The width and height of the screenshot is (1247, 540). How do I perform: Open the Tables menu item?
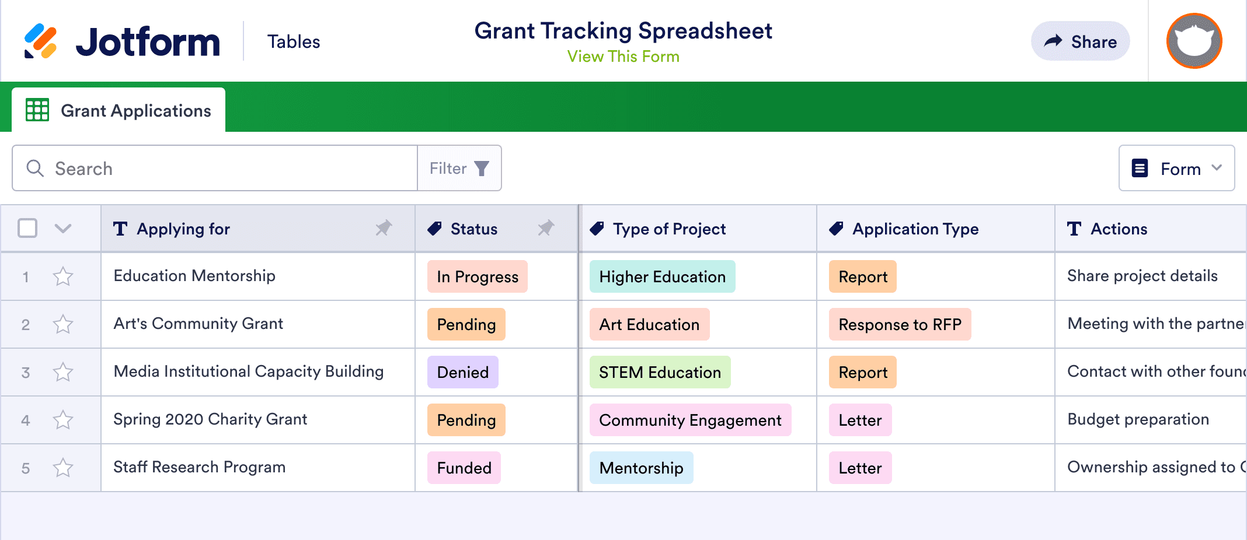[x=294, y=41]
